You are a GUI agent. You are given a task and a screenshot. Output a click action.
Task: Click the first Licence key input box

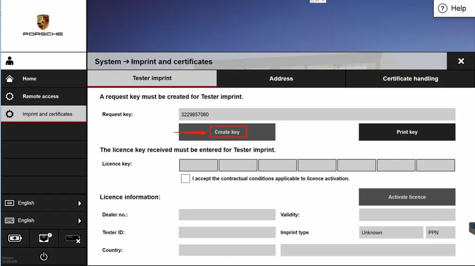click(199, 165)
